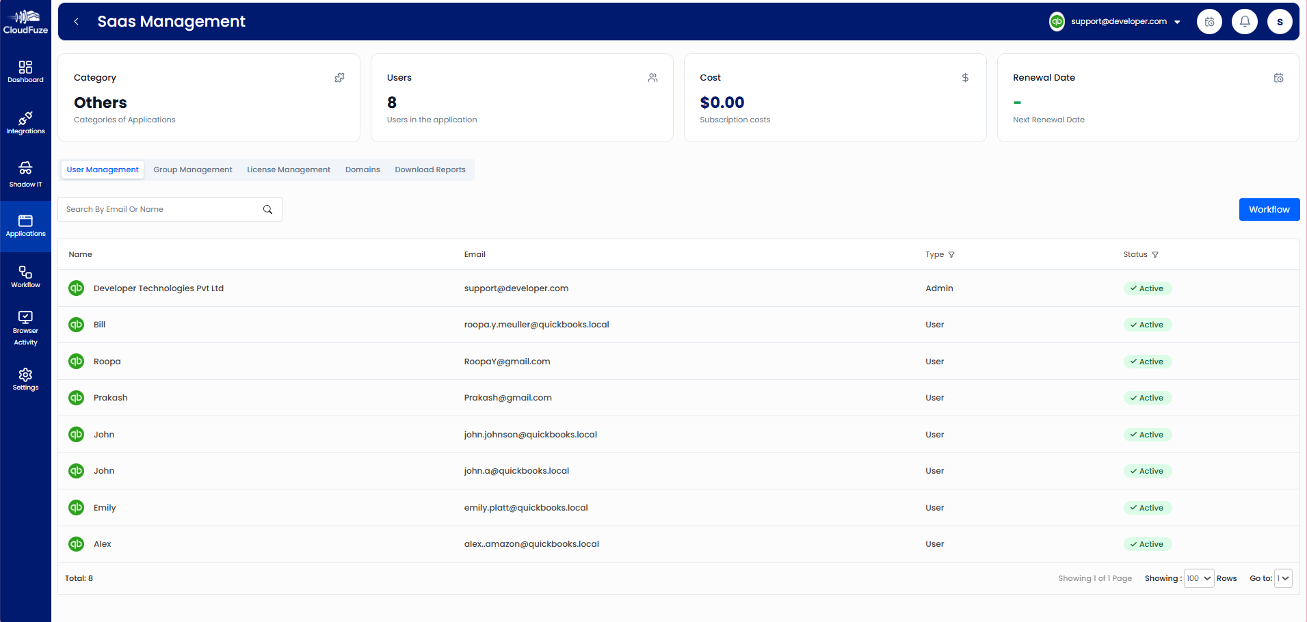Viewport: 1307px width, 622px height.
Task: Open the Go to page selector
Action: pyautogui.click(x=1282, y=578)
